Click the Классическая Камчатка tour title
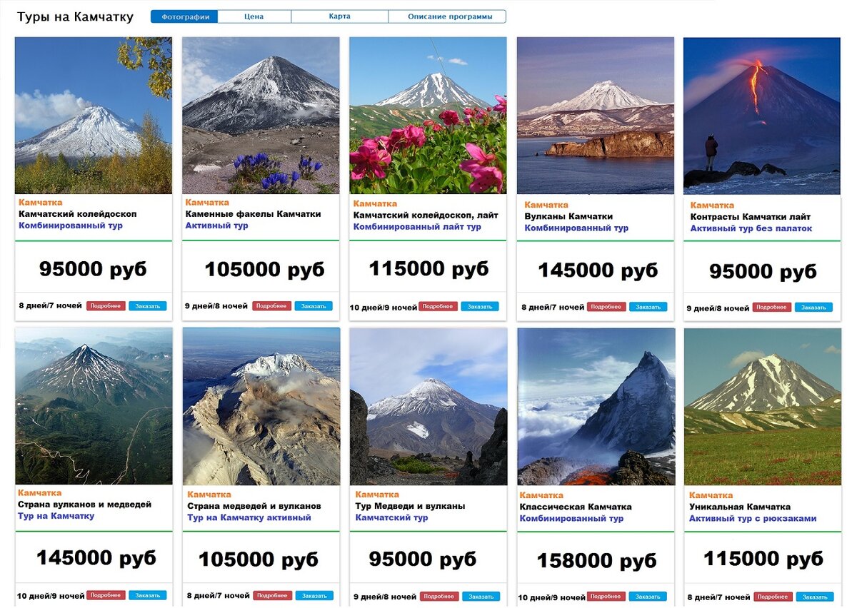857x608 pixels. pyautogui.click(x=576, y=507)
